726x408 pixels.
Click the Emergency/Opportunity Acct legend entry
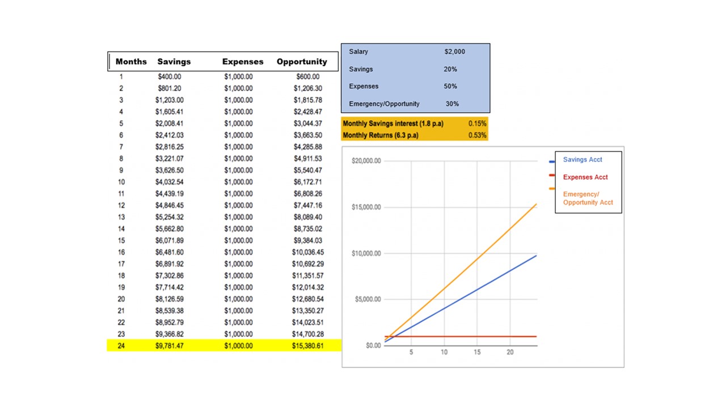[588, 198]
